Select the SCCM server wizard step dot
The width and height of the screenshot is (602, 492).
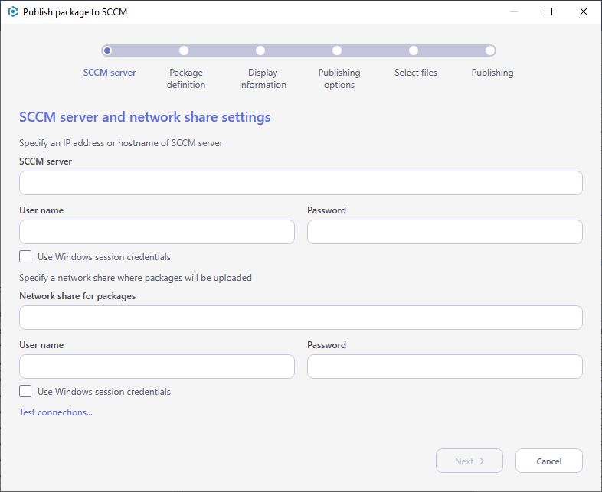107,51
